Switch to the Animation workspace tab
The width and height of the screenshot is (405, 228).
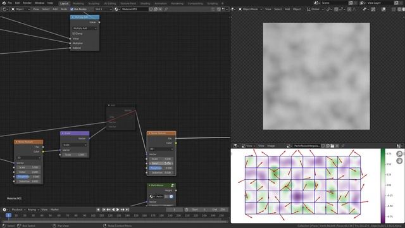(x=161, y=4)
